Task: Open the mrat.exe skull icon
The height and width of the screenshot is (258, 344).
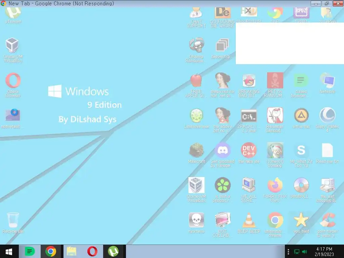Action: click(196, 223)
